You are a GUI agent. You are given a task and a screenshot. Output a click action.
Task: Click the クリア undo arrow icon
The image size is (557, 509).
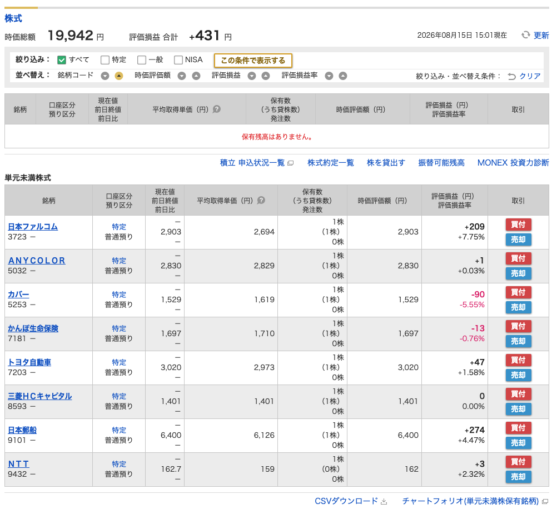(511, 76)
